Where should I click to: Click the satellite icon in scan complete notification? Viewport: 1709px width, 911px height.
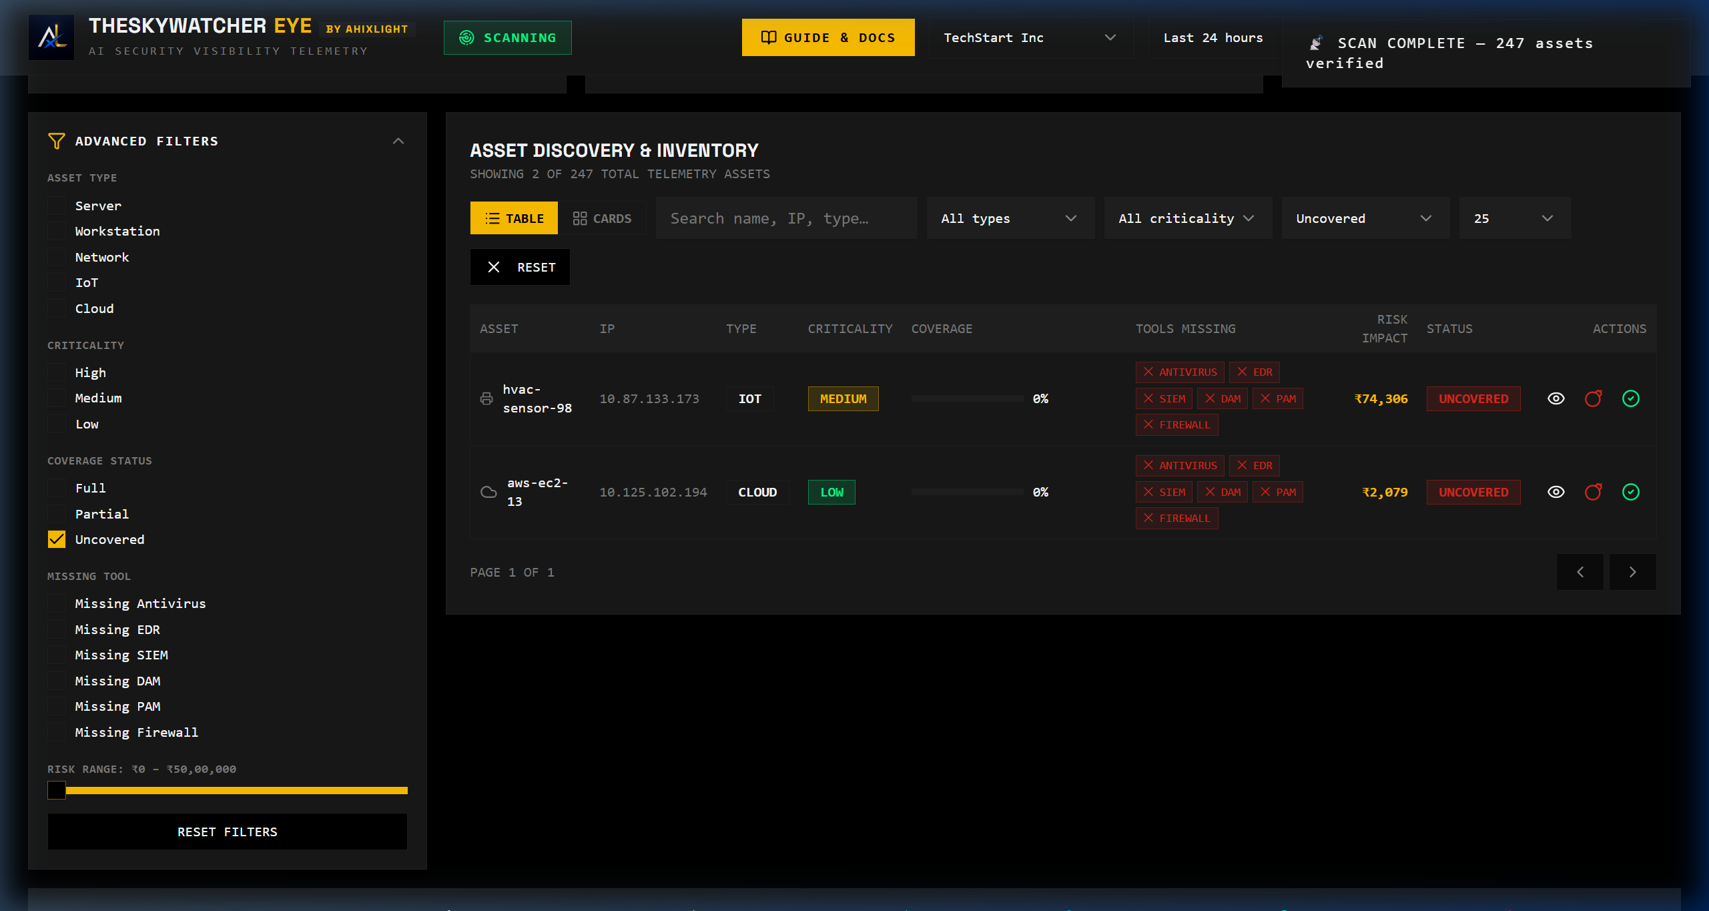click(1316, 43)
